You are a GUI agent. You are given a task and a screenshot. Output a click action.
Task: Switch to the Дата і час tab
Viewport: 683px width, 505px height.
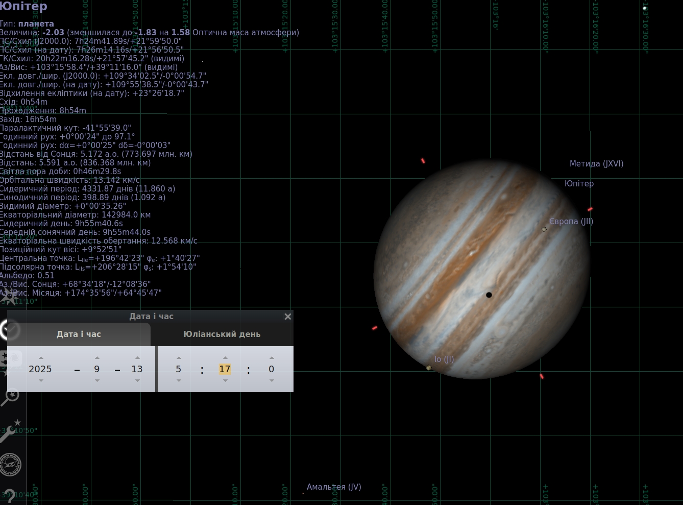tap(79, 334)
